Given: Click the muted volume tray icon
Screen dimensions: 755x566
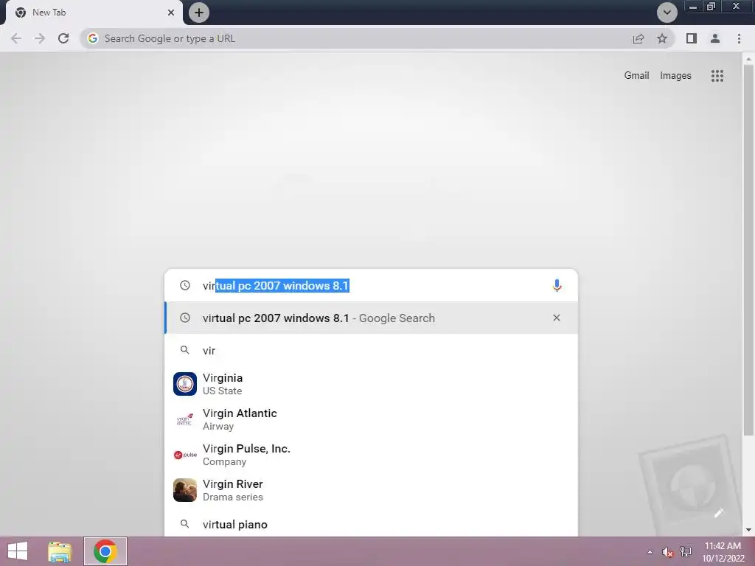Looking at the screenshot, I should coord(667,551).
